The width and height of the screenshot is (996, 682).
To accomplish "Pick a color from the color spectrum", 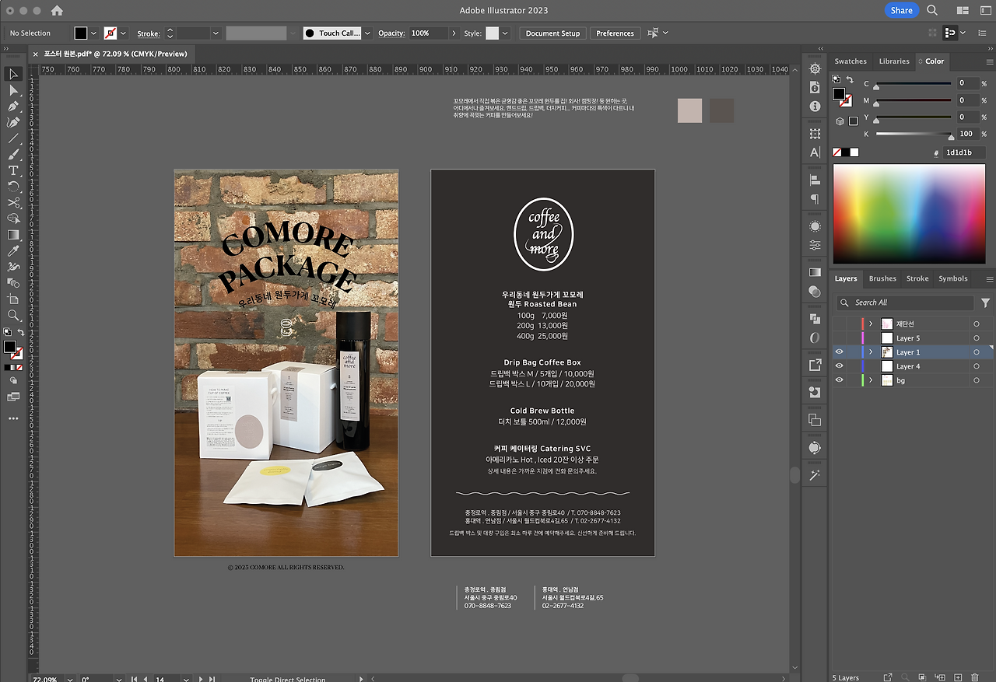I will coord(909,214).
